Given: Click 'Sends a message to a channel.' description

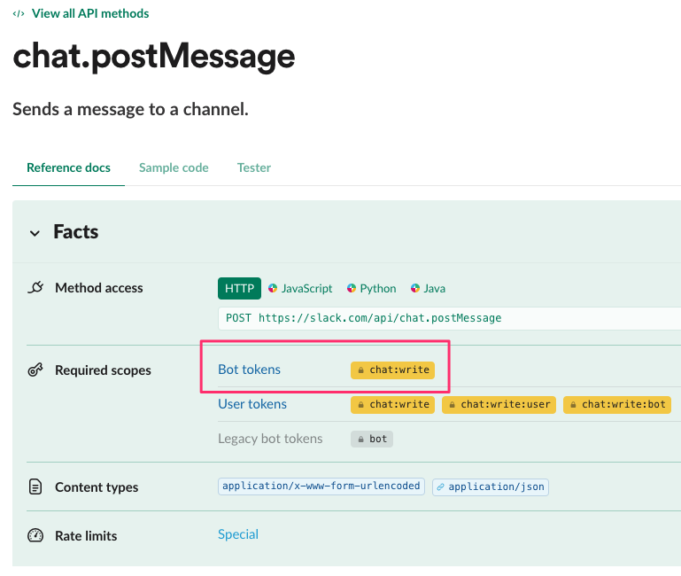Looking at the screenshot, I should 130,110.
